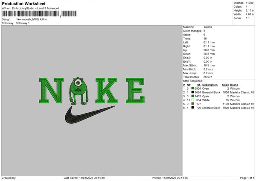Click the Mike Wazowski character in design
The image size is (256, 181).
[79, 91]
